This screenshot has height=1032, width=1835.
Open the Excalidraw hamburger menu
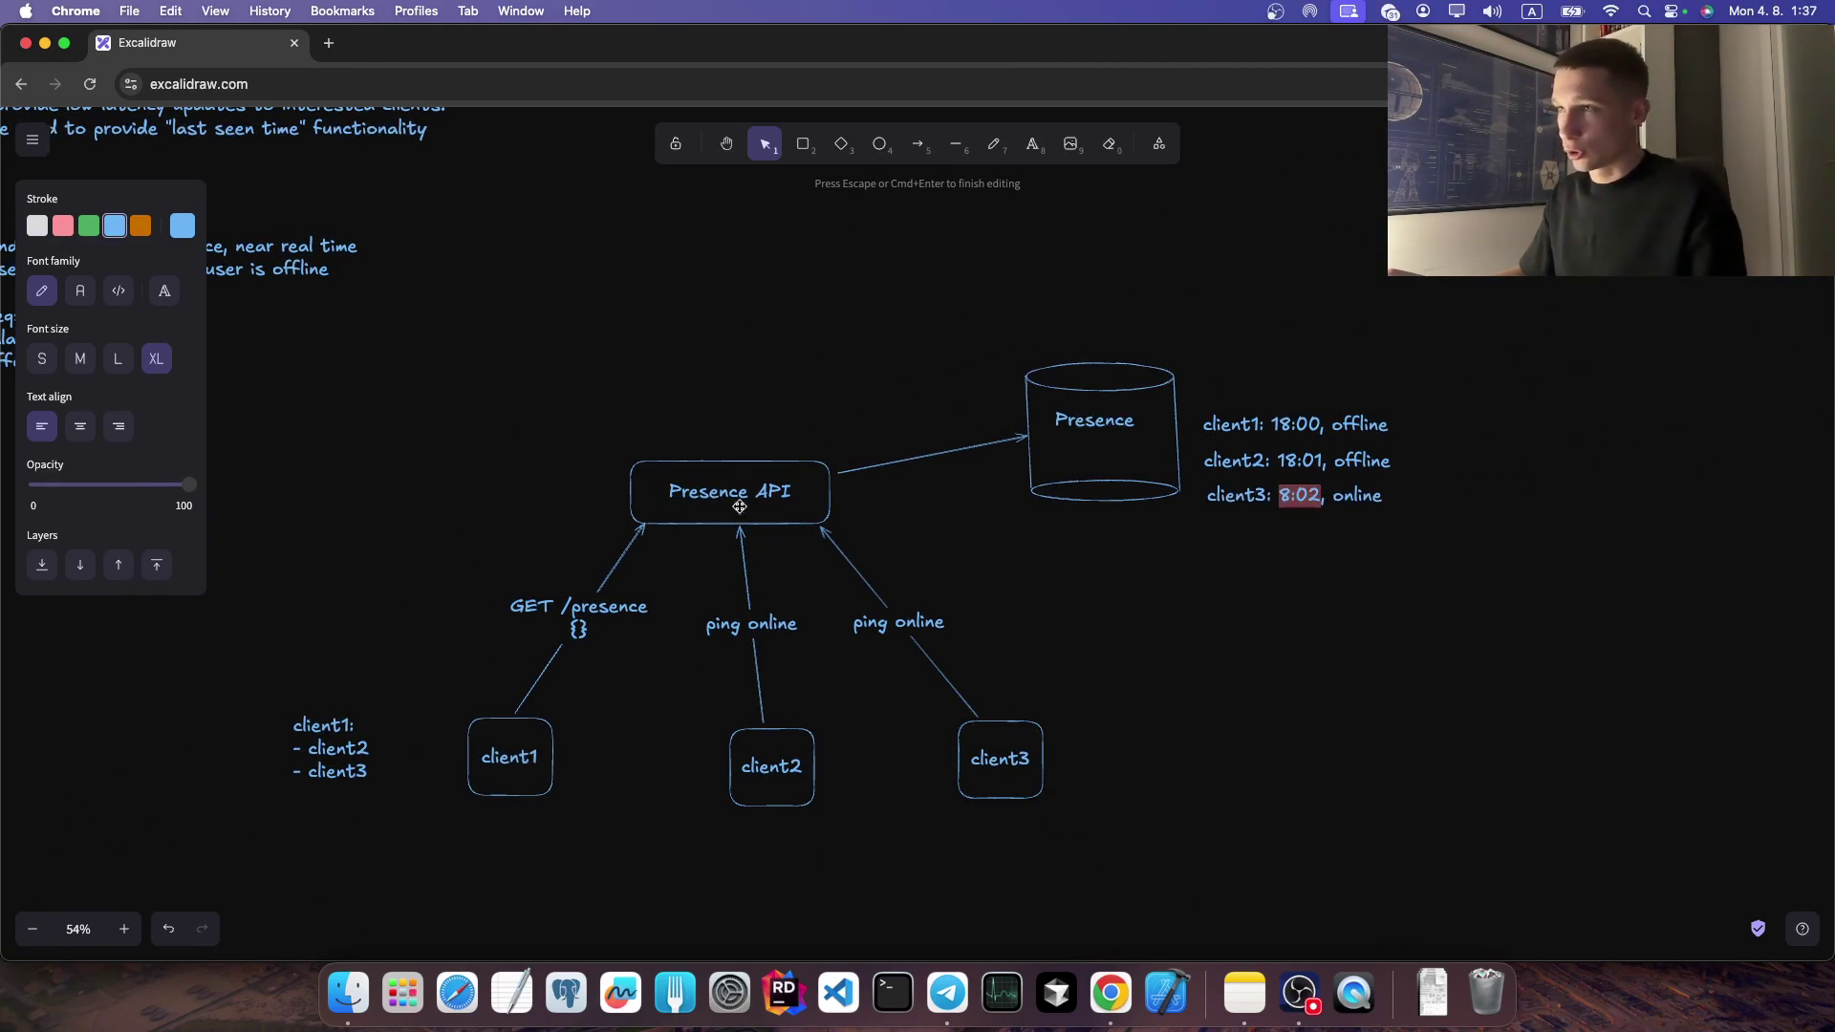pyautogui.click(x=32, y=140)
